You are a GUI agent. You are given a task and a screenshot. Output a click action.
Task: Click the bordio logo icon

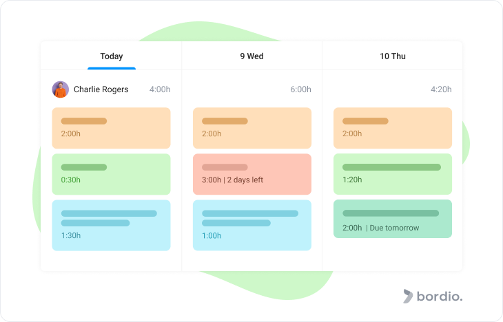(x=408, y=296)
